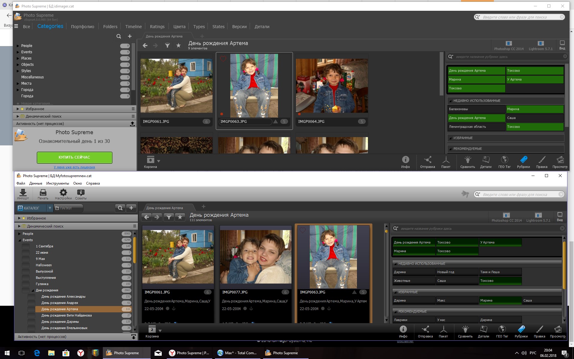Add new category with plus icon in idimager.cat window
The height and width of the screenshot is (359, 574).
(x=130, y=36)
